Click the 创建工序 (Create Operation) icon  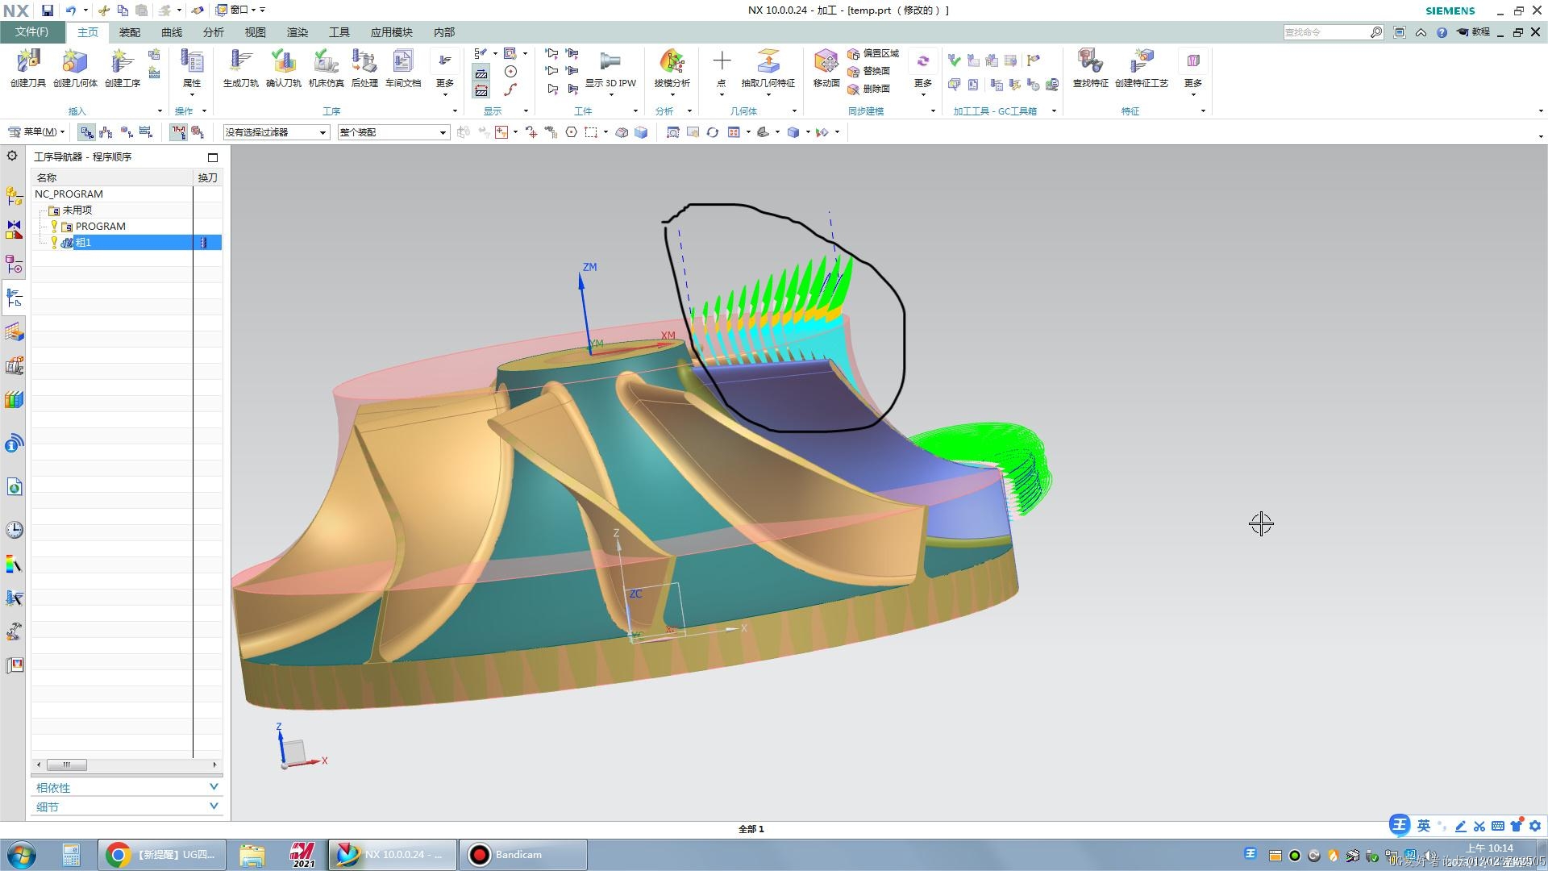123,68
